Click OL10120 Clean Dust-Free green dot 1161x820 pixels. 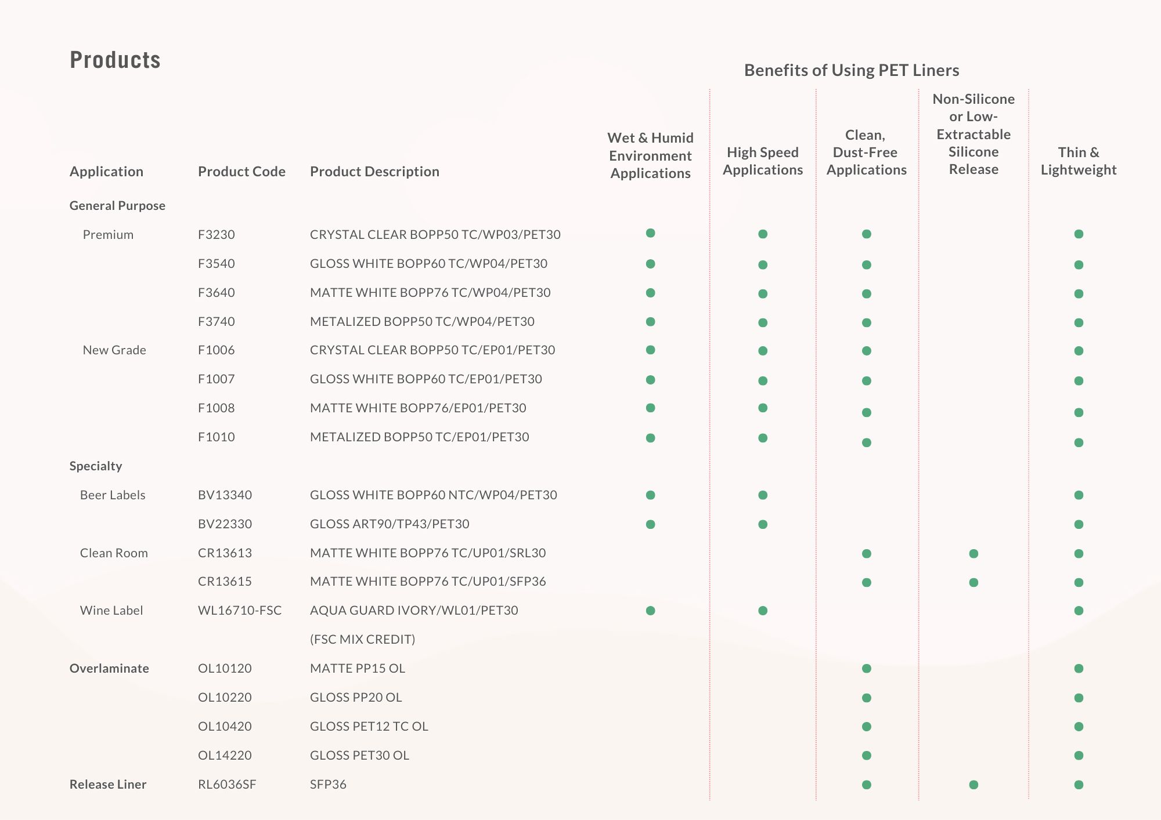(x=867, y=669)
